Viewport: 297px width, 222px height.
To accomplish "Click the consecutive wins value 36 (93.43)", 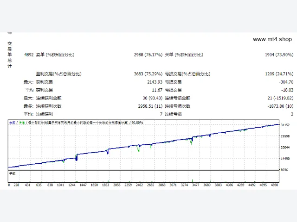I will 153,98.
